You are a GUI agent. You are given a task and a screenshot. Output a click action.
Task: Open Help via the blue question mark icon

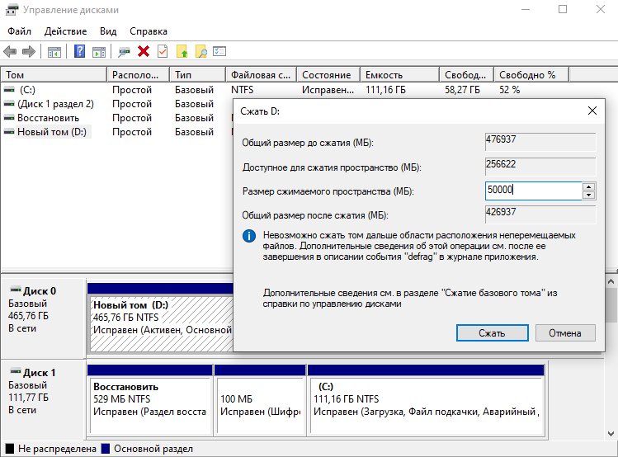(79, 51)
